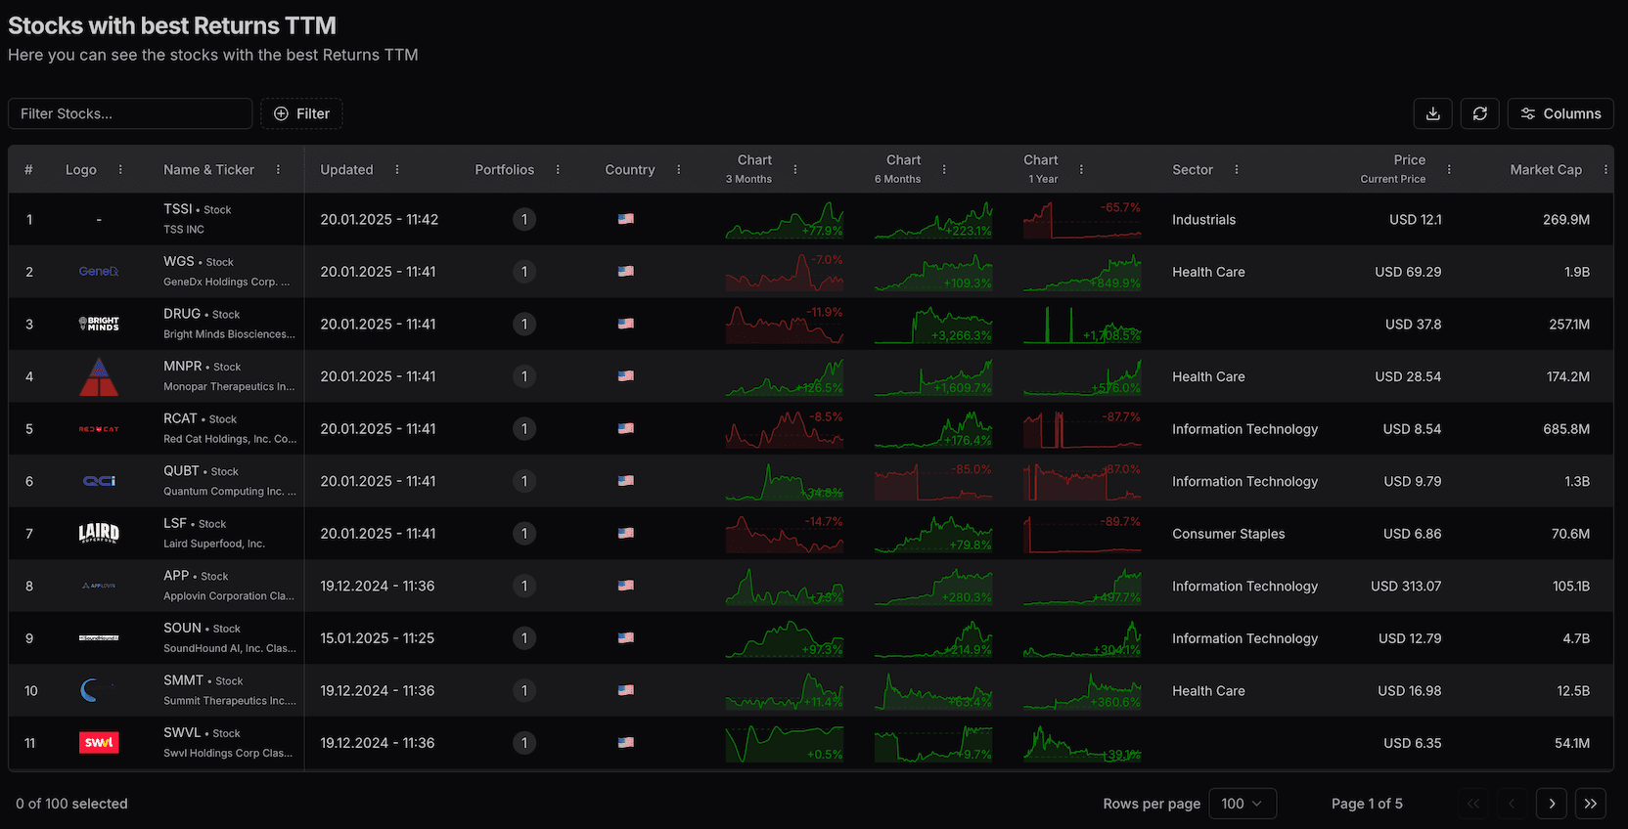The height and width of the screenshot is (829, 1628).
Task: Click the Filter Stocks search field
Action: click(130, 113)
